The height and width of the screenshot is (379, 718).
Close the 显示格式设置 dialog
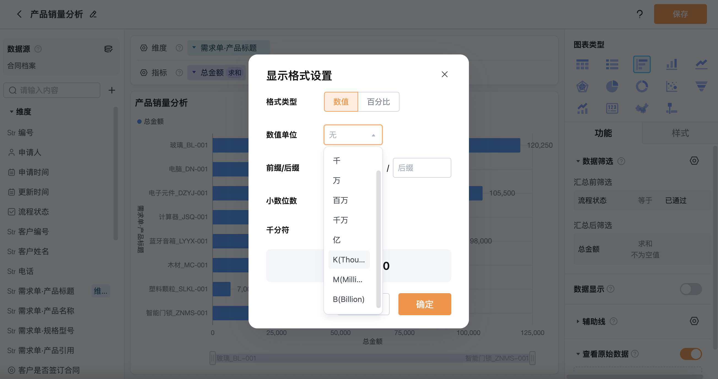[445, 74]
